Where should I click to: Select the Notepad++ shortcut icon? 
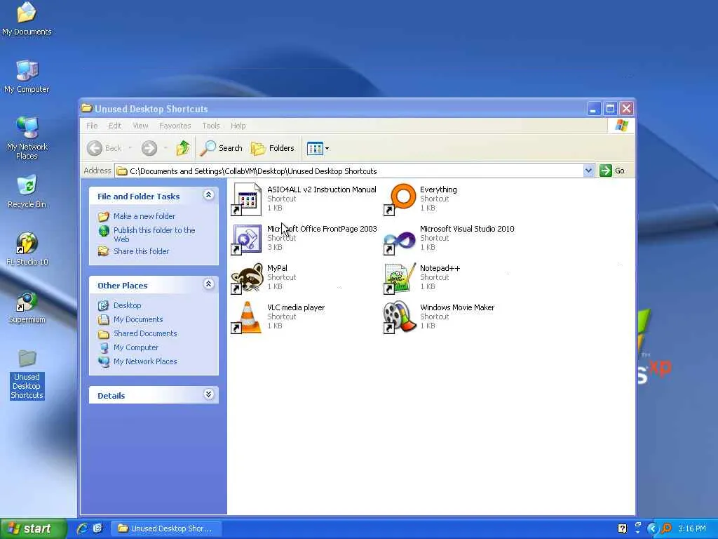[400, 278]
